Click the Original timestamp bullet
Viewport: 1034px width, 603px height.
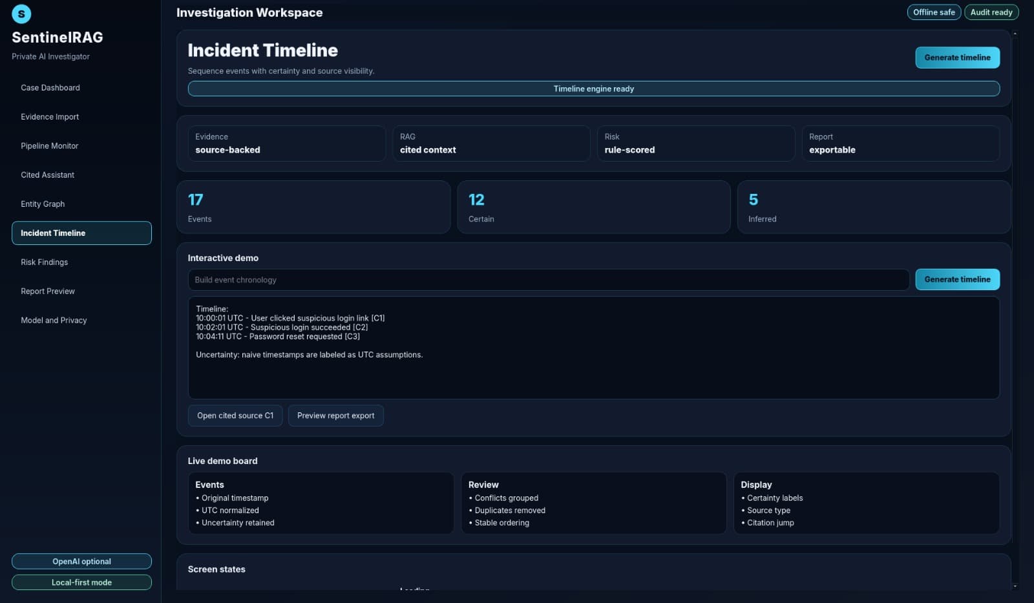[232, 498]
